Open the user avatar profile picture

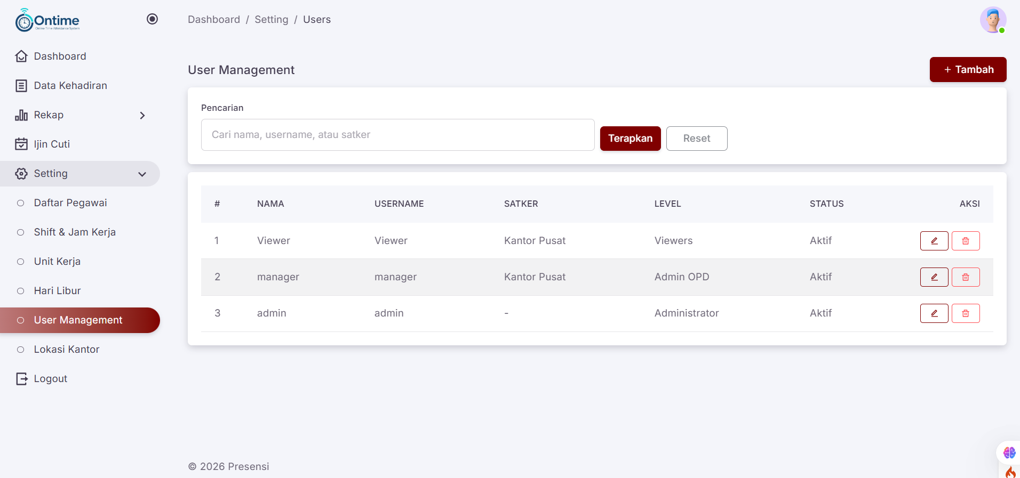pyautogui.click(x=992, y=20)
